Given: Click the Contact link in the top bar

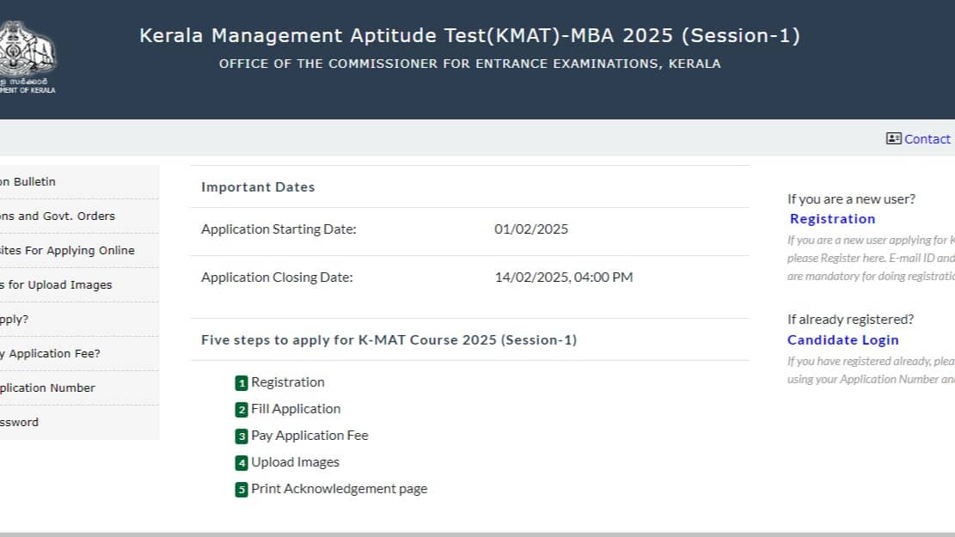Looking at the screenshot, I should coord(927,138).
